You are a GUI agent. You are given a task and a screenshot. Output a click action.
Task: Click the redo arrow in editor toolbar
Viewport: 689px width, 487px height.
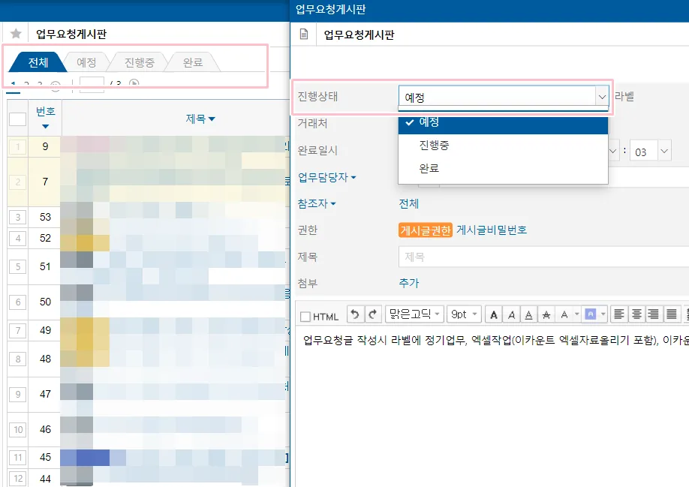372,314
